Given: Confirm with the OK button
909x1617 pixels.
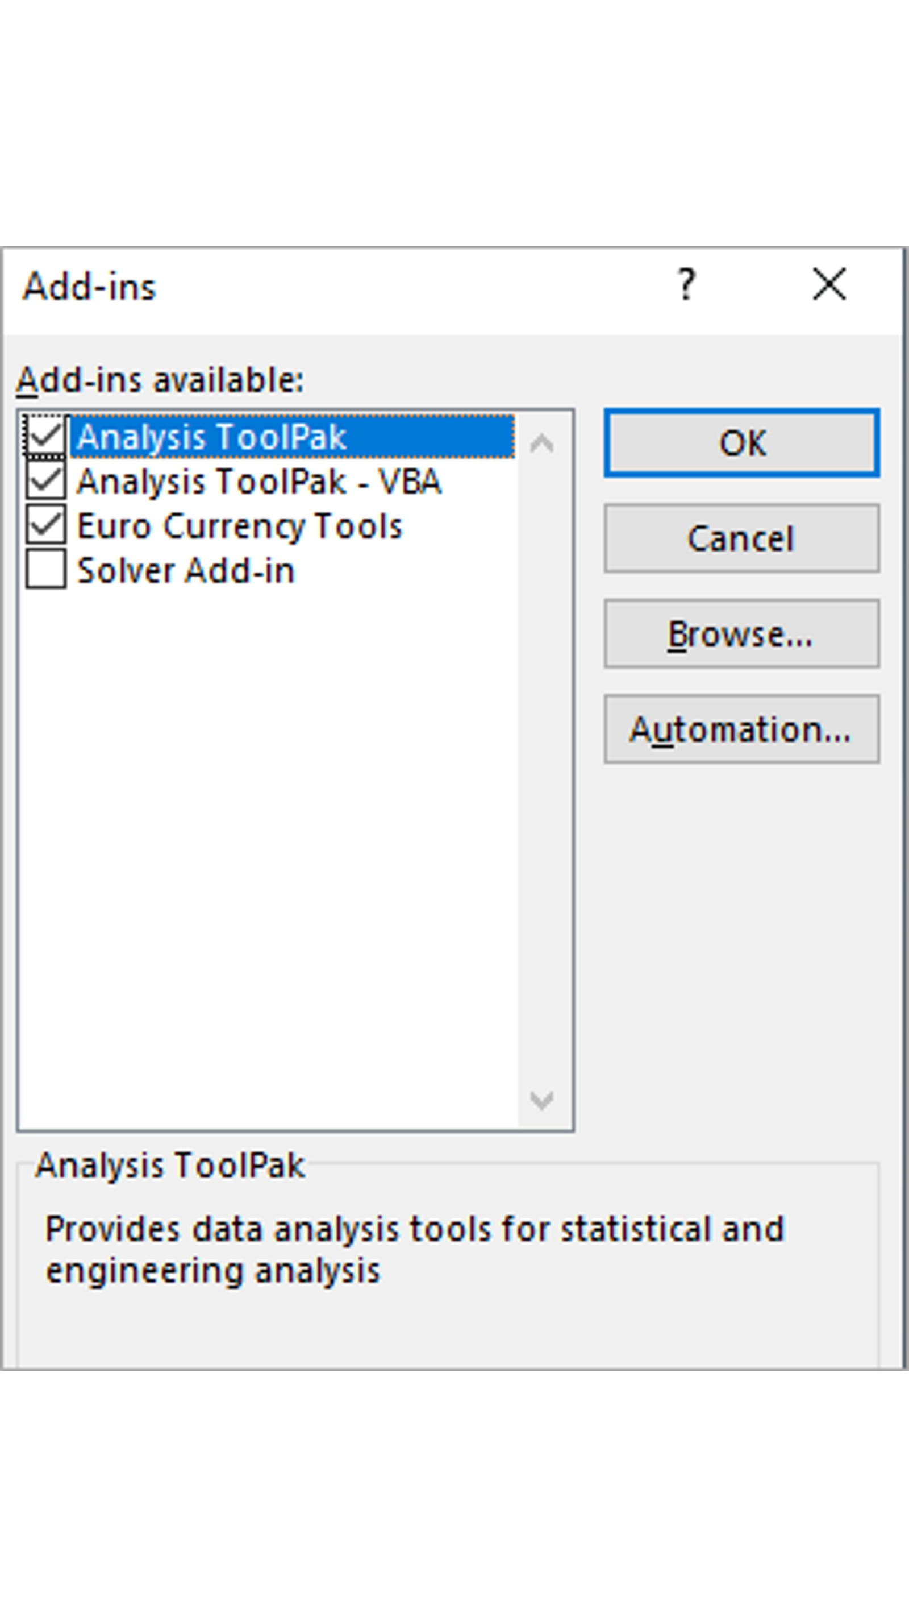Looking at the screenshot, I should 741,443.
